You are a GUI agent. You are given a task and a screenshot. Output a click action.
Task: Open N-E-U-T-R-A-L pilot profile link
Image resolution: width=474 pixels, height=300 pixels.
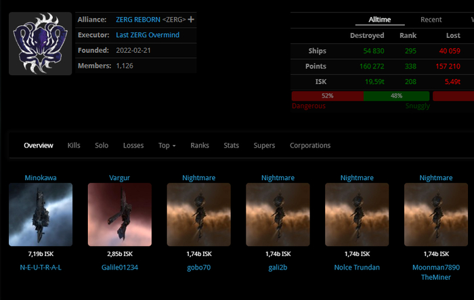click(x=41, y=267)
